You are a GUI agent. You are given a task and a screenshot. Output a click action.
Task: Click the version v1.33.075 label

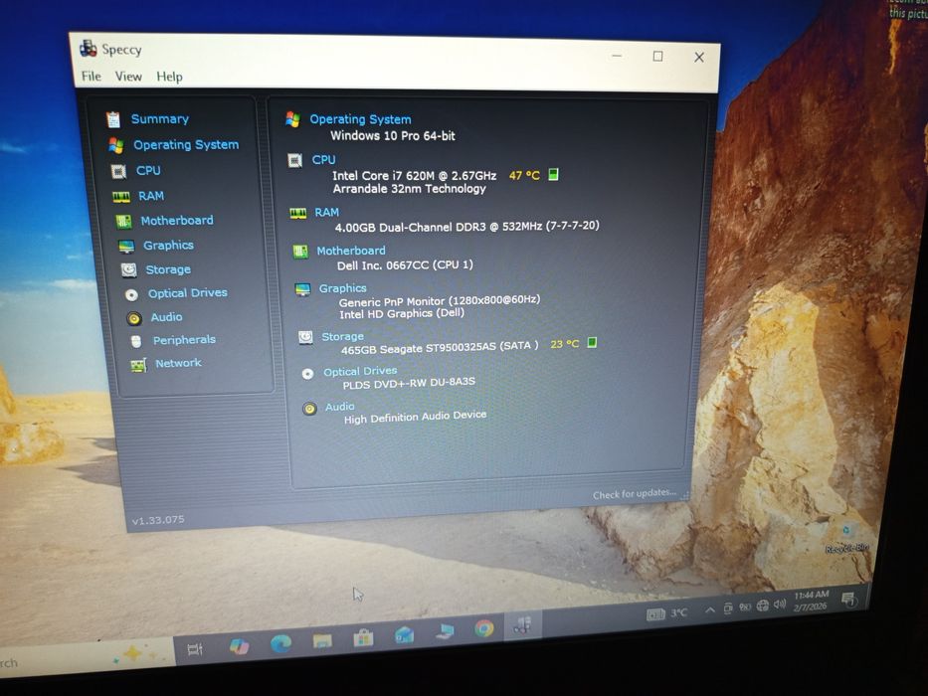(158, 520)
